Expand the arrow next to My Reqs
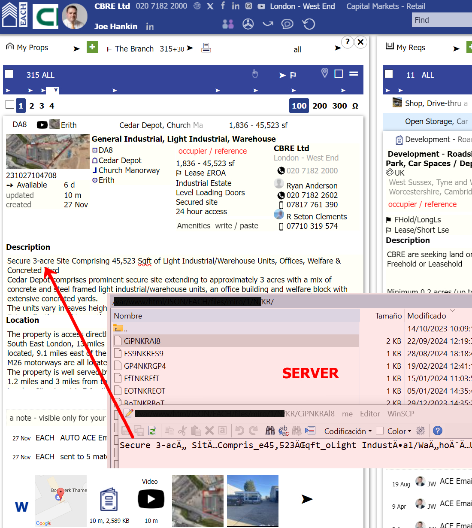This screenshot has width=472, height=528. click(456, 49)
